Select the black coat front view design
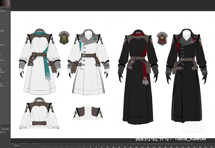Image resolution: width=215 pixels, height=148 pixels. pyautogui.click(x=187, y=76)
